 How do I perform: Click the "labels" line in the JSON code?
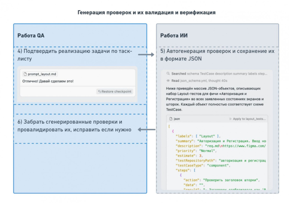[197, 136]
